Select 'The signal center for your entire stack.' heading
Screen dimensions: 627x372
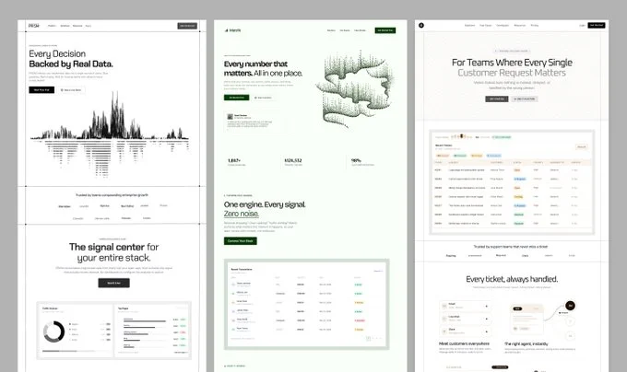point(114,252)
